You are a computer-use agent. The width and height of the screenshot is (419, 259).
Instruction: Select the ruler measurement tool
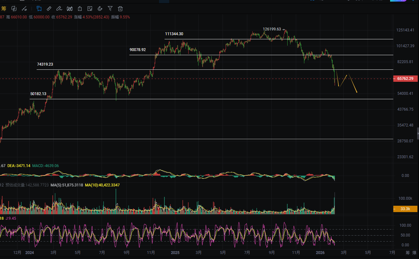click(49, 9)
